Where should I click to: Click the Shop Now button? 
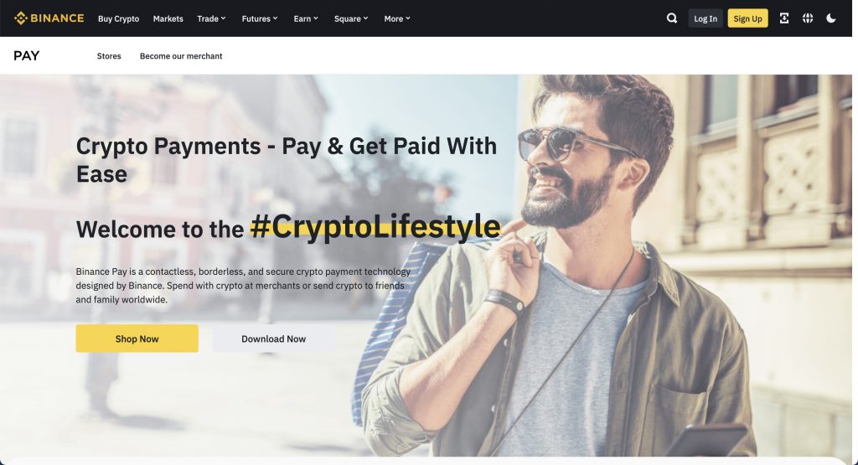point(137,338)
